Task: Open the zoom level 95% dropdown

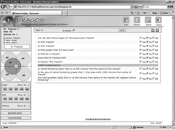Action: (170, 127)
